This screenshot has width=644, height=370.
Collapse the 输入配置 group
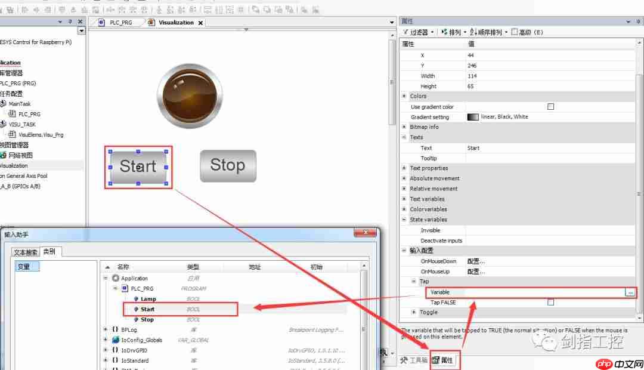tap(404, 250)
